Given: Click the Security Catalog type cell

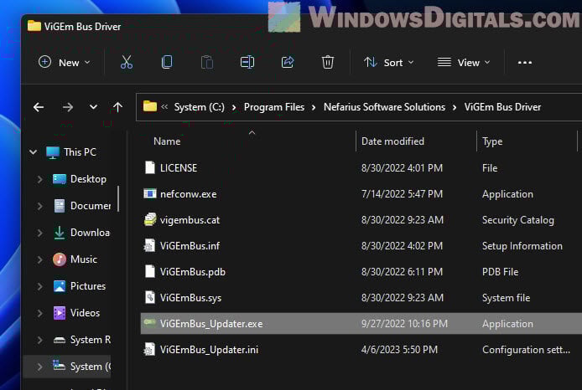Looking at the screenshot, I should coord(517,220).
